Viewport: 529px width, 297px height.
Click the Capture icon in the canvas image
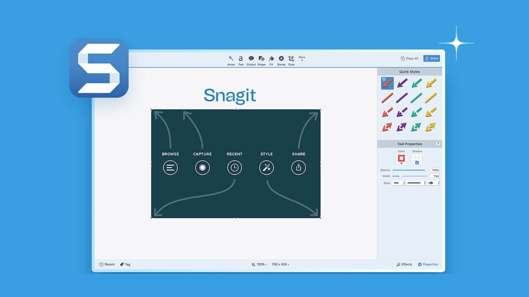[x=203, y=168]
